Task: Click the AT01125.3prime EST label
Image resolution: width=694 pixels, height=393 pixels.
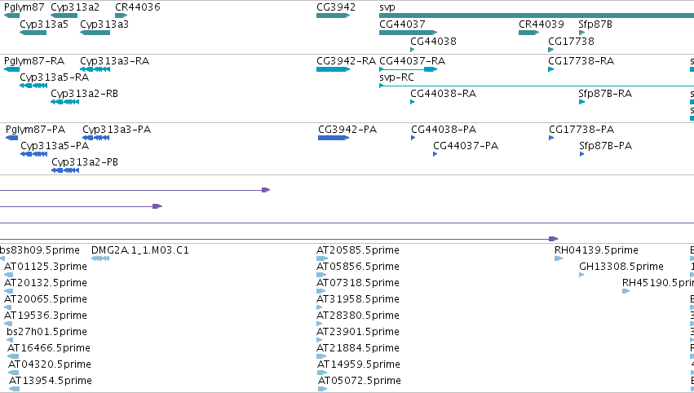Action: (46, 267)
